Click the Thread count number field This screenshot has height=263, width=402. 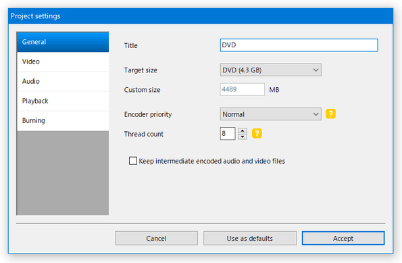[x=228, y=133]
